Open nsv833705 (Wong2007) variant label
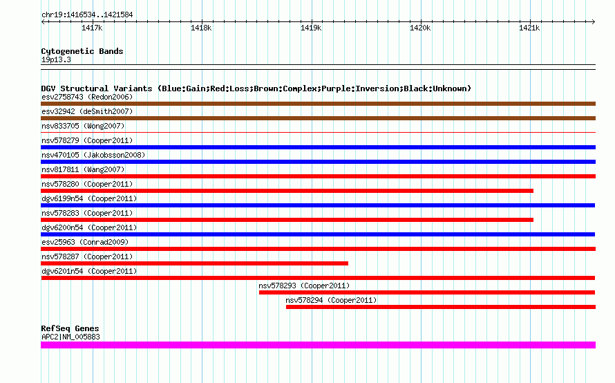 point(83,126)
